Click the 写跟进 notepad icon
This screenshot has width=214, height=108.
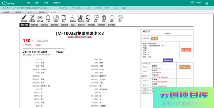coord(56,17)
